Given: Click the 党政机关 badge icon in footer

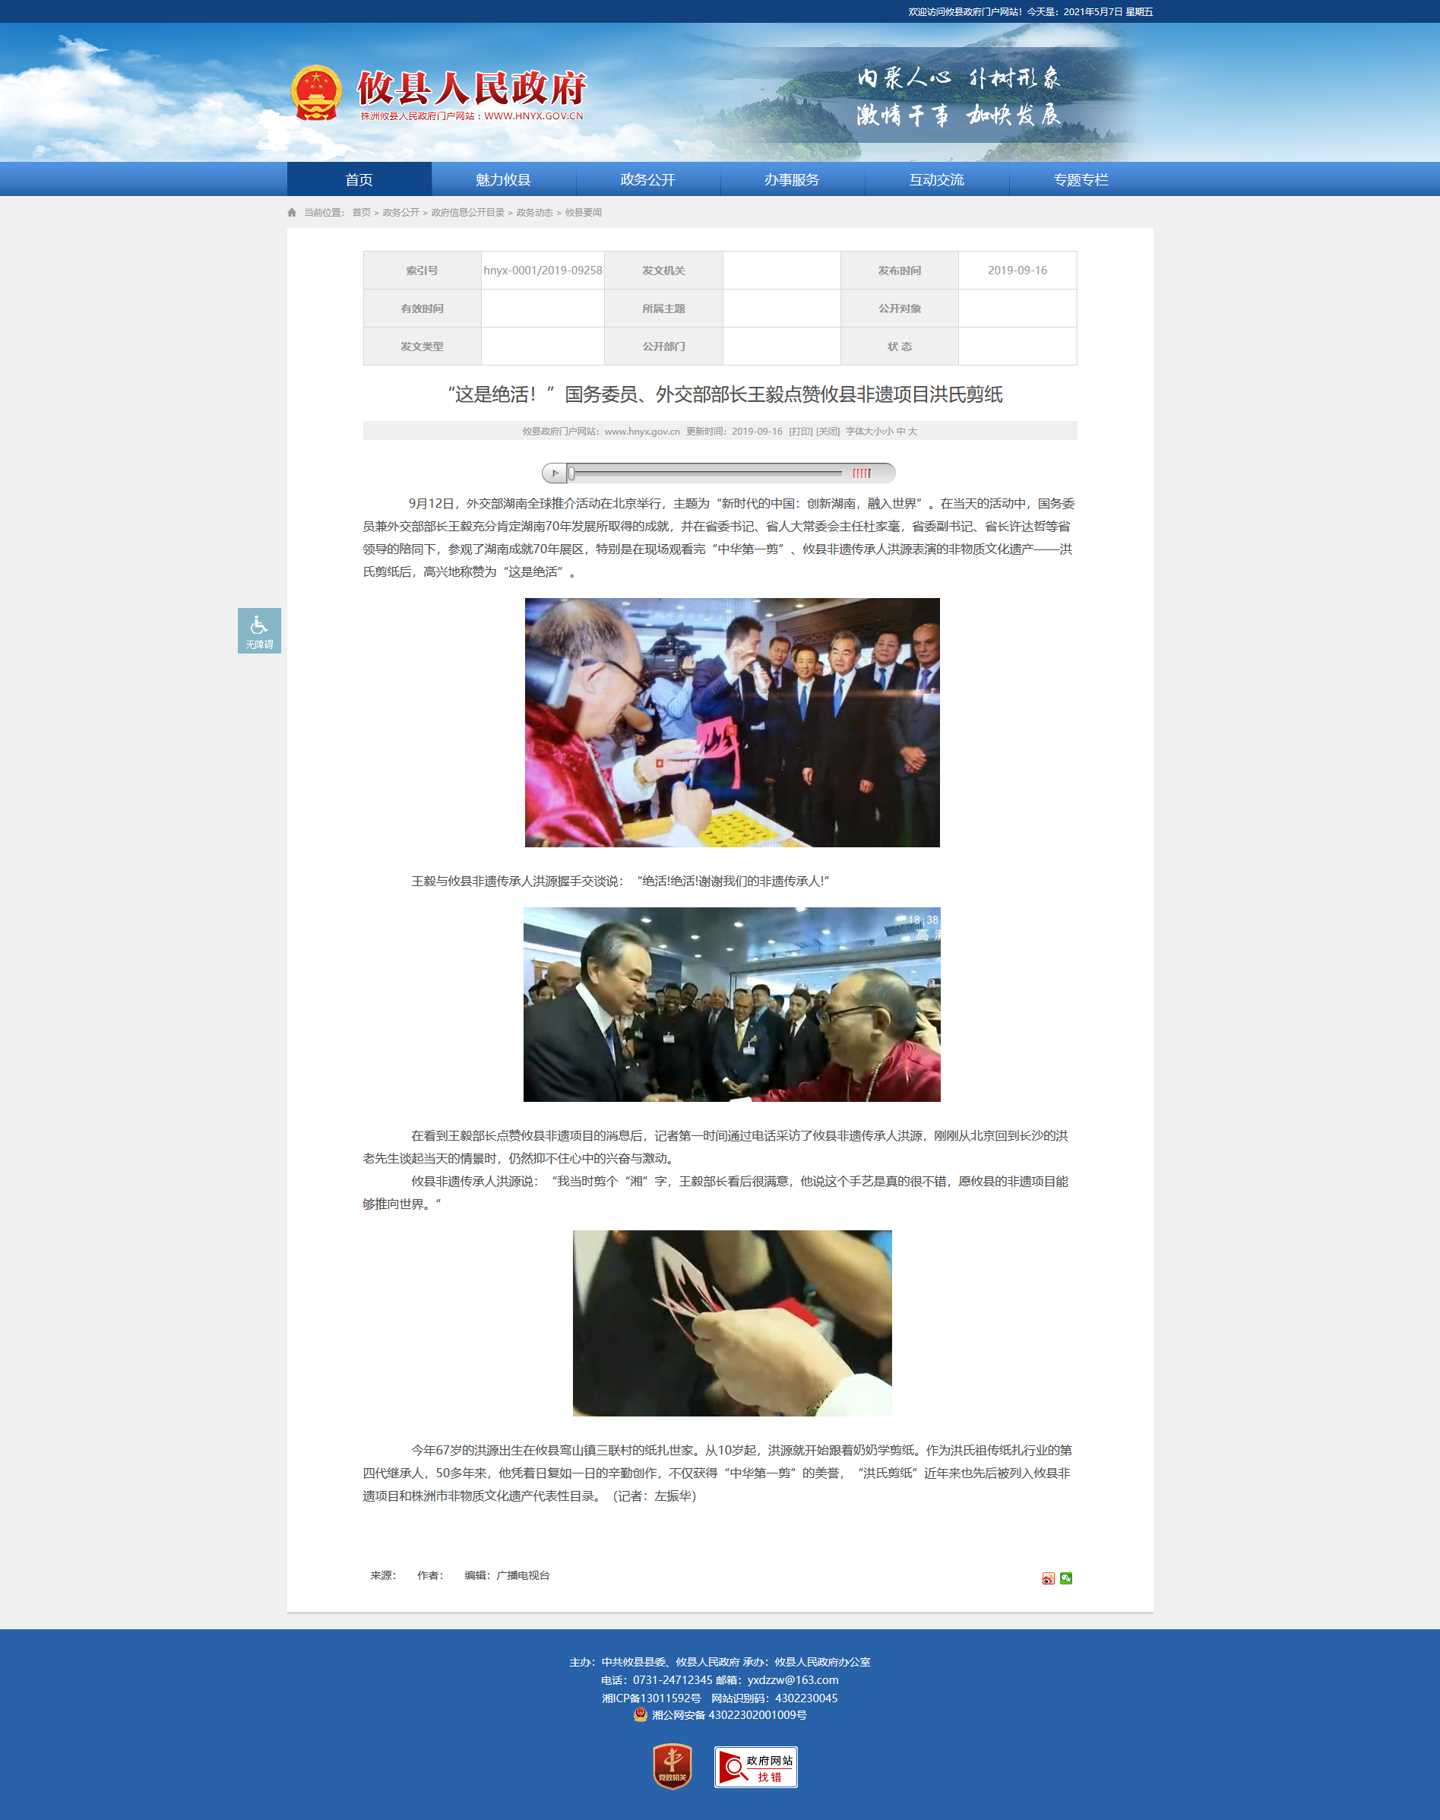Looking at the screenshot, I should pyautogui.click(x=672, y=1766).
